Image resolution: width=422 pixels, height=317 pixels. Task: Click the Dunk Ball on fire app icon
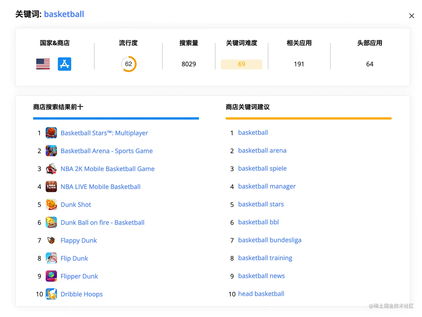click(51, 222)
